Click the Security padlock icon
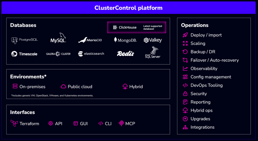 pyautogui.click(x=185, y=94)
